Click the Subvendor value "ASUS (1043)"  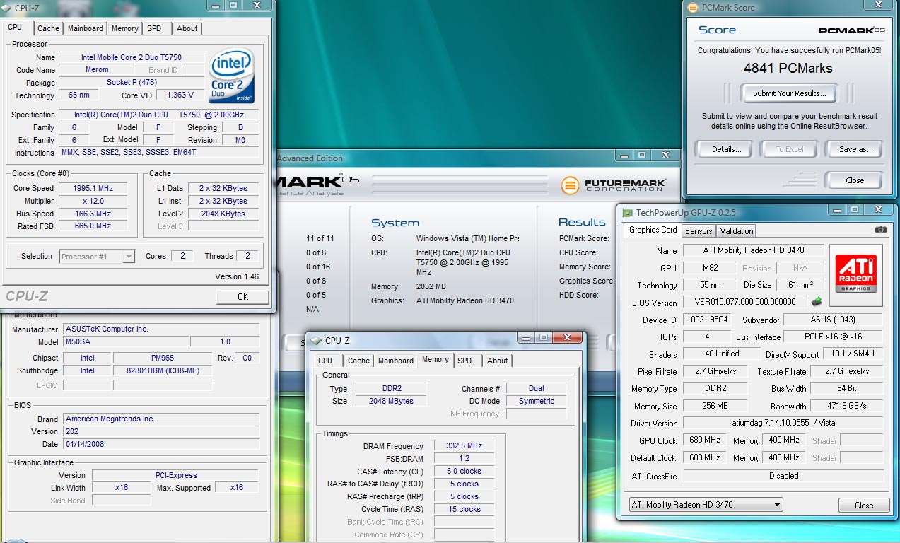point(833,320)
